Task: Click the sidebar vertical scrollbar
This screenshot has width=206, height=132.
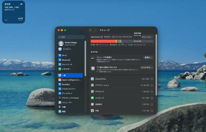Action: (86, 58)
